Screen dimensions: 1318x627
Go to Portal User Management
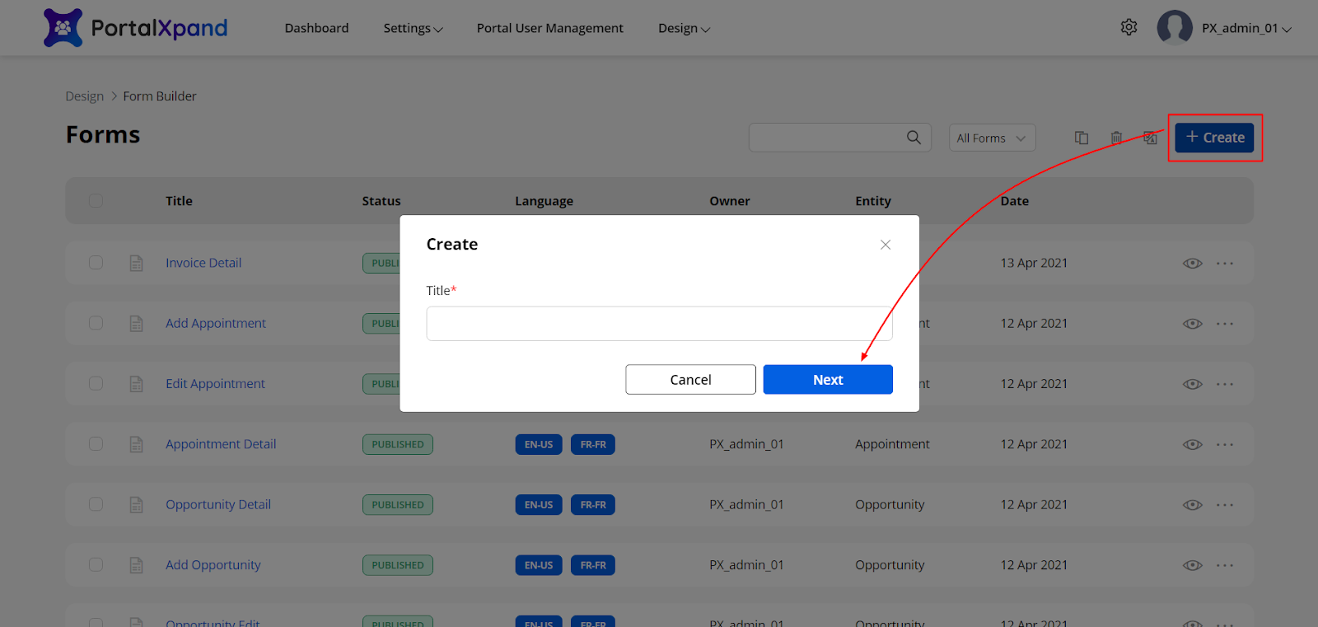point(549,28)
